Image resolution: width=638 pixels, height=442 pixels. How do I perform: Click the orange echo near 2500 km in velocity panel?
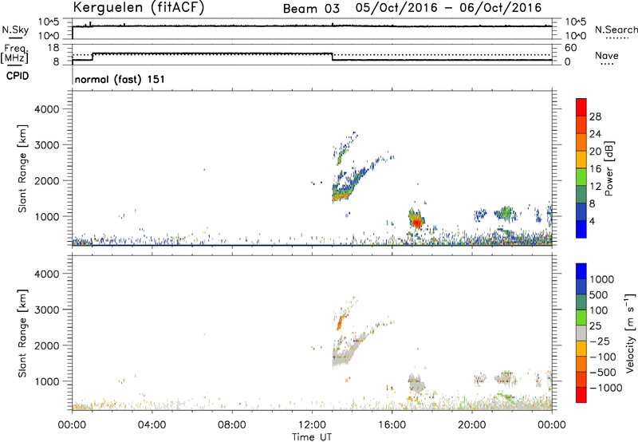point(340,323)
